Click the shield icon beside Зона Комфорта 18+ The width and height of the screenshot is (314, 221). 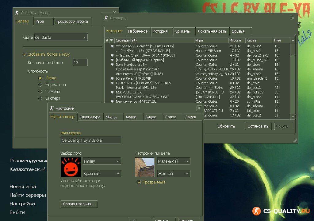113,65
